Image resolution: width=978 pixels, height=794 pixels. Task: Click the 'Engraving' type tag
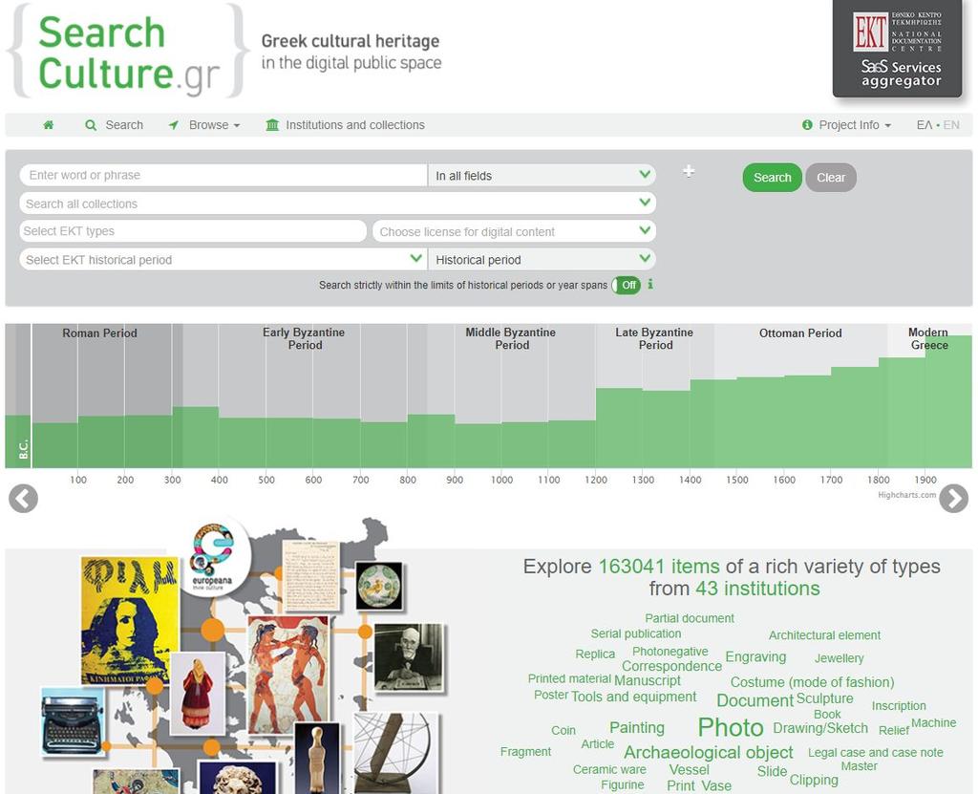pyautogui.click(x=755, y=656)
